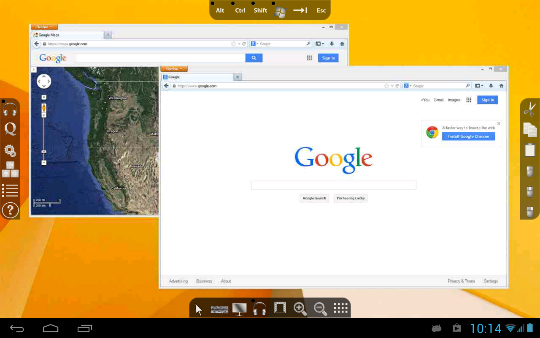Toggle headphones audio in the bottom toolbar
540x338 pixels.
(259, 309)
